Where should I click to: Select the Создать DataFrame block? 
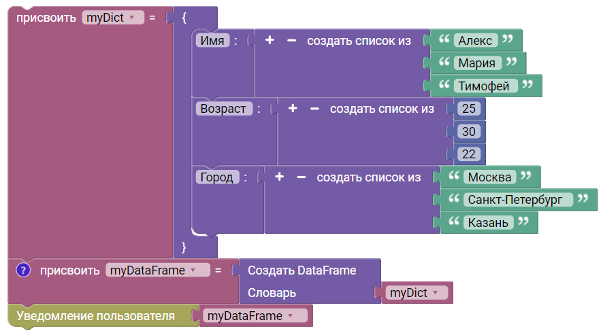coord(302,270)
